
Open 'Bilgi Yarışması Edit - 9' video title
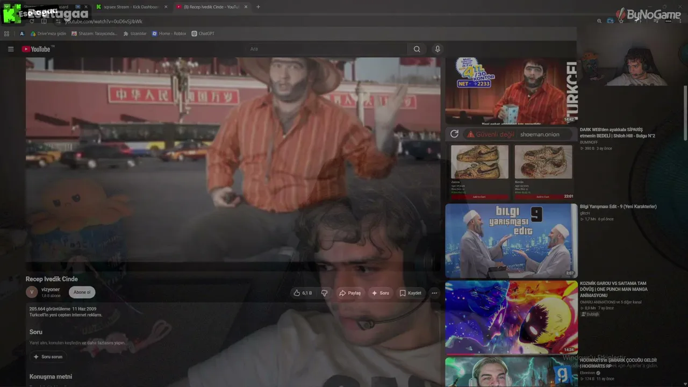pyautogui.click(x=618, y=206)
